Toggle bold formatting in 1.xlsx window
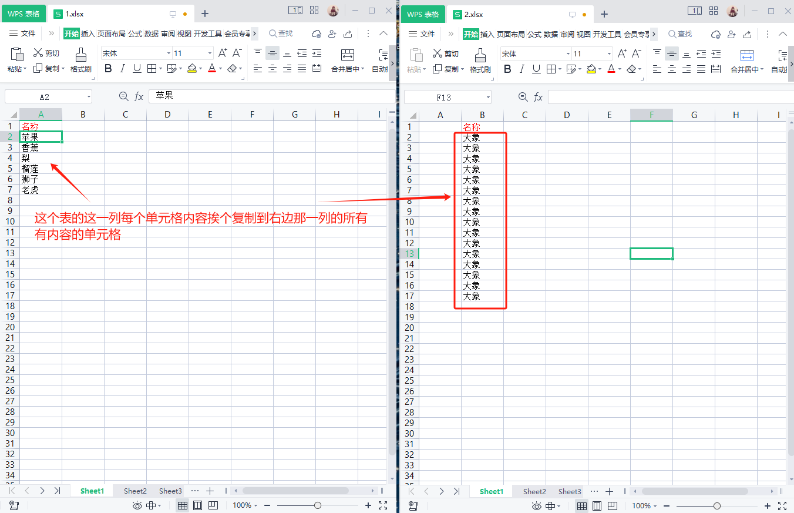This screenshot has width=794, height=513. pos(108,69)
